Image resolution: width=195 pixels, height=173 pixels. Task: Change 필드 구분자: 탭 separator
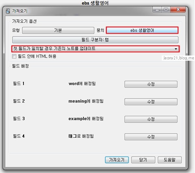(x=95, y=40)
